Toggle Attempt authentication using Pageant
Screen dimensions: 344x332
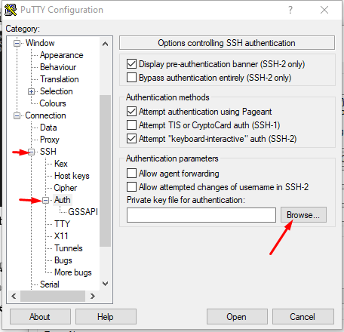[131, 112]
